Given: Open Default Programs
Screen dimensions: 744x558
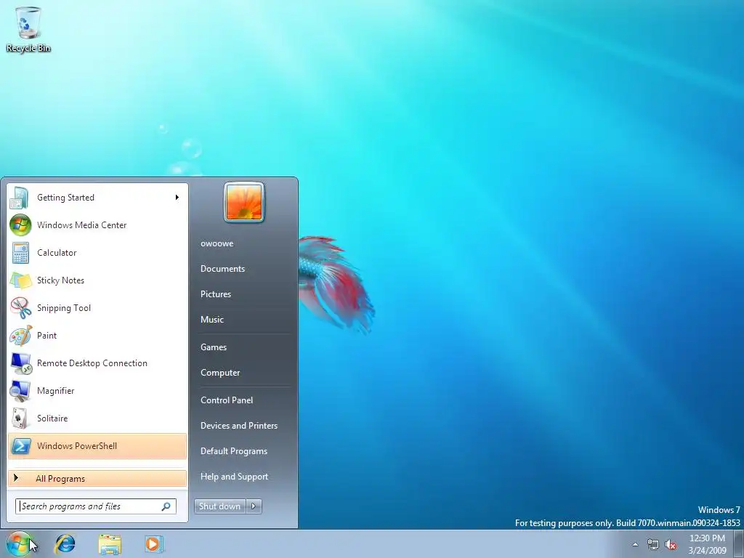Looking at the screenshot, I should [x=234, y=451].
